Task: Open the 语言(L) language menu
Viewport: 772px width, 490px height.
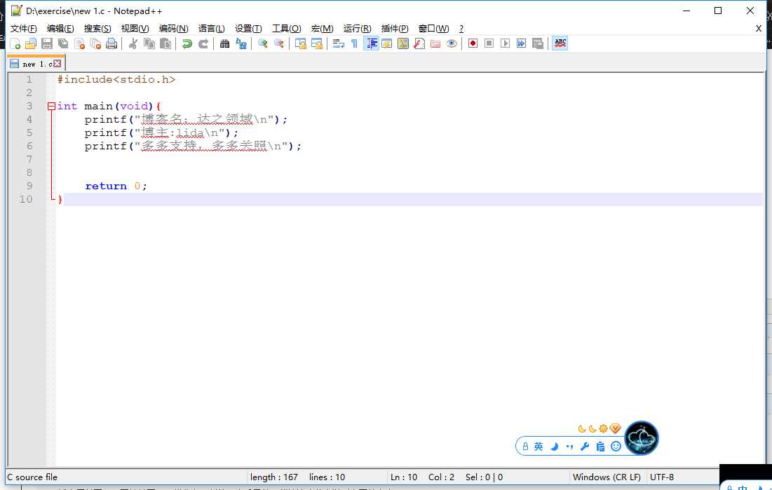Action: [x=211, y=29]
